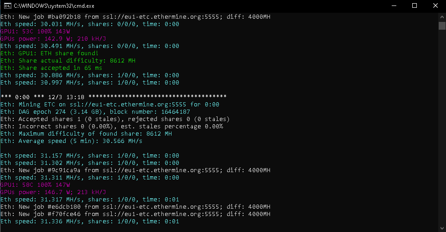The image size is (446, 232).
Task: Click the 'New job #ba092b18' line
Action: (x=135, y=17)
